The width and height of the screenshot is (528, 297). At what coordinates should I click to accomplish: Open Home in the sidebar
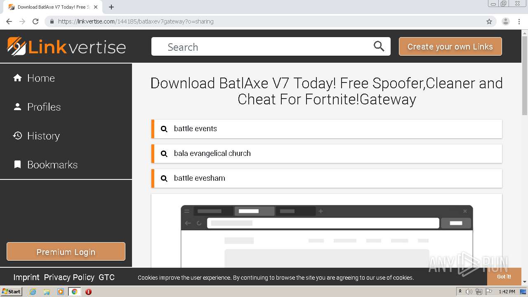pyautogui.click(x=66, y=78)
